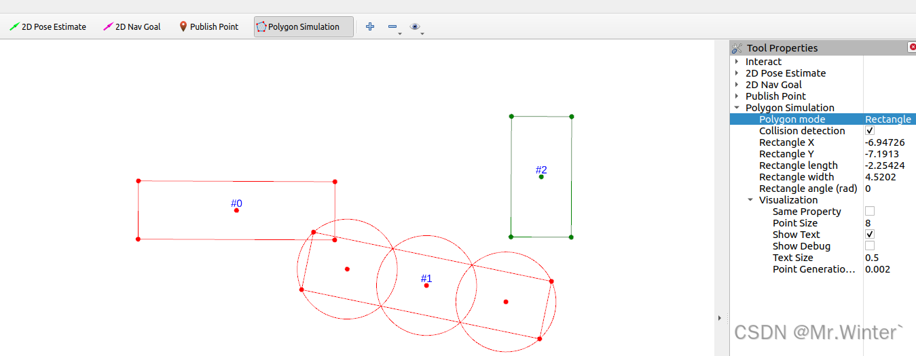Select the Visualization tree row label
The width and height of the screenshot is (916, 356).
tap(788, 200)
